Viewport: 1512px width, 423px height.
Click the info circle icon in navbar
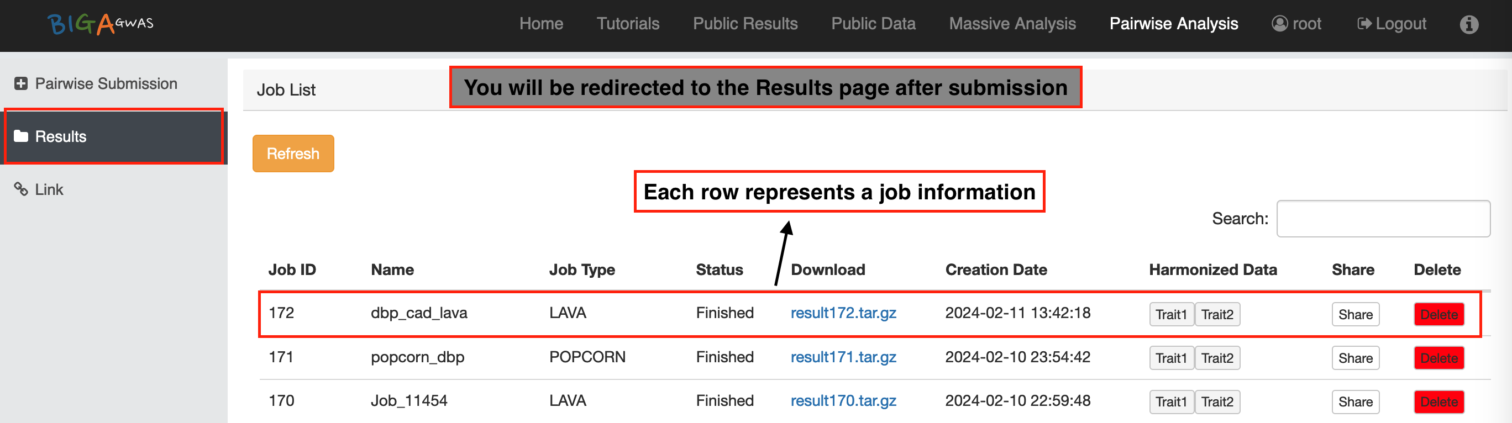(1468, 24)
